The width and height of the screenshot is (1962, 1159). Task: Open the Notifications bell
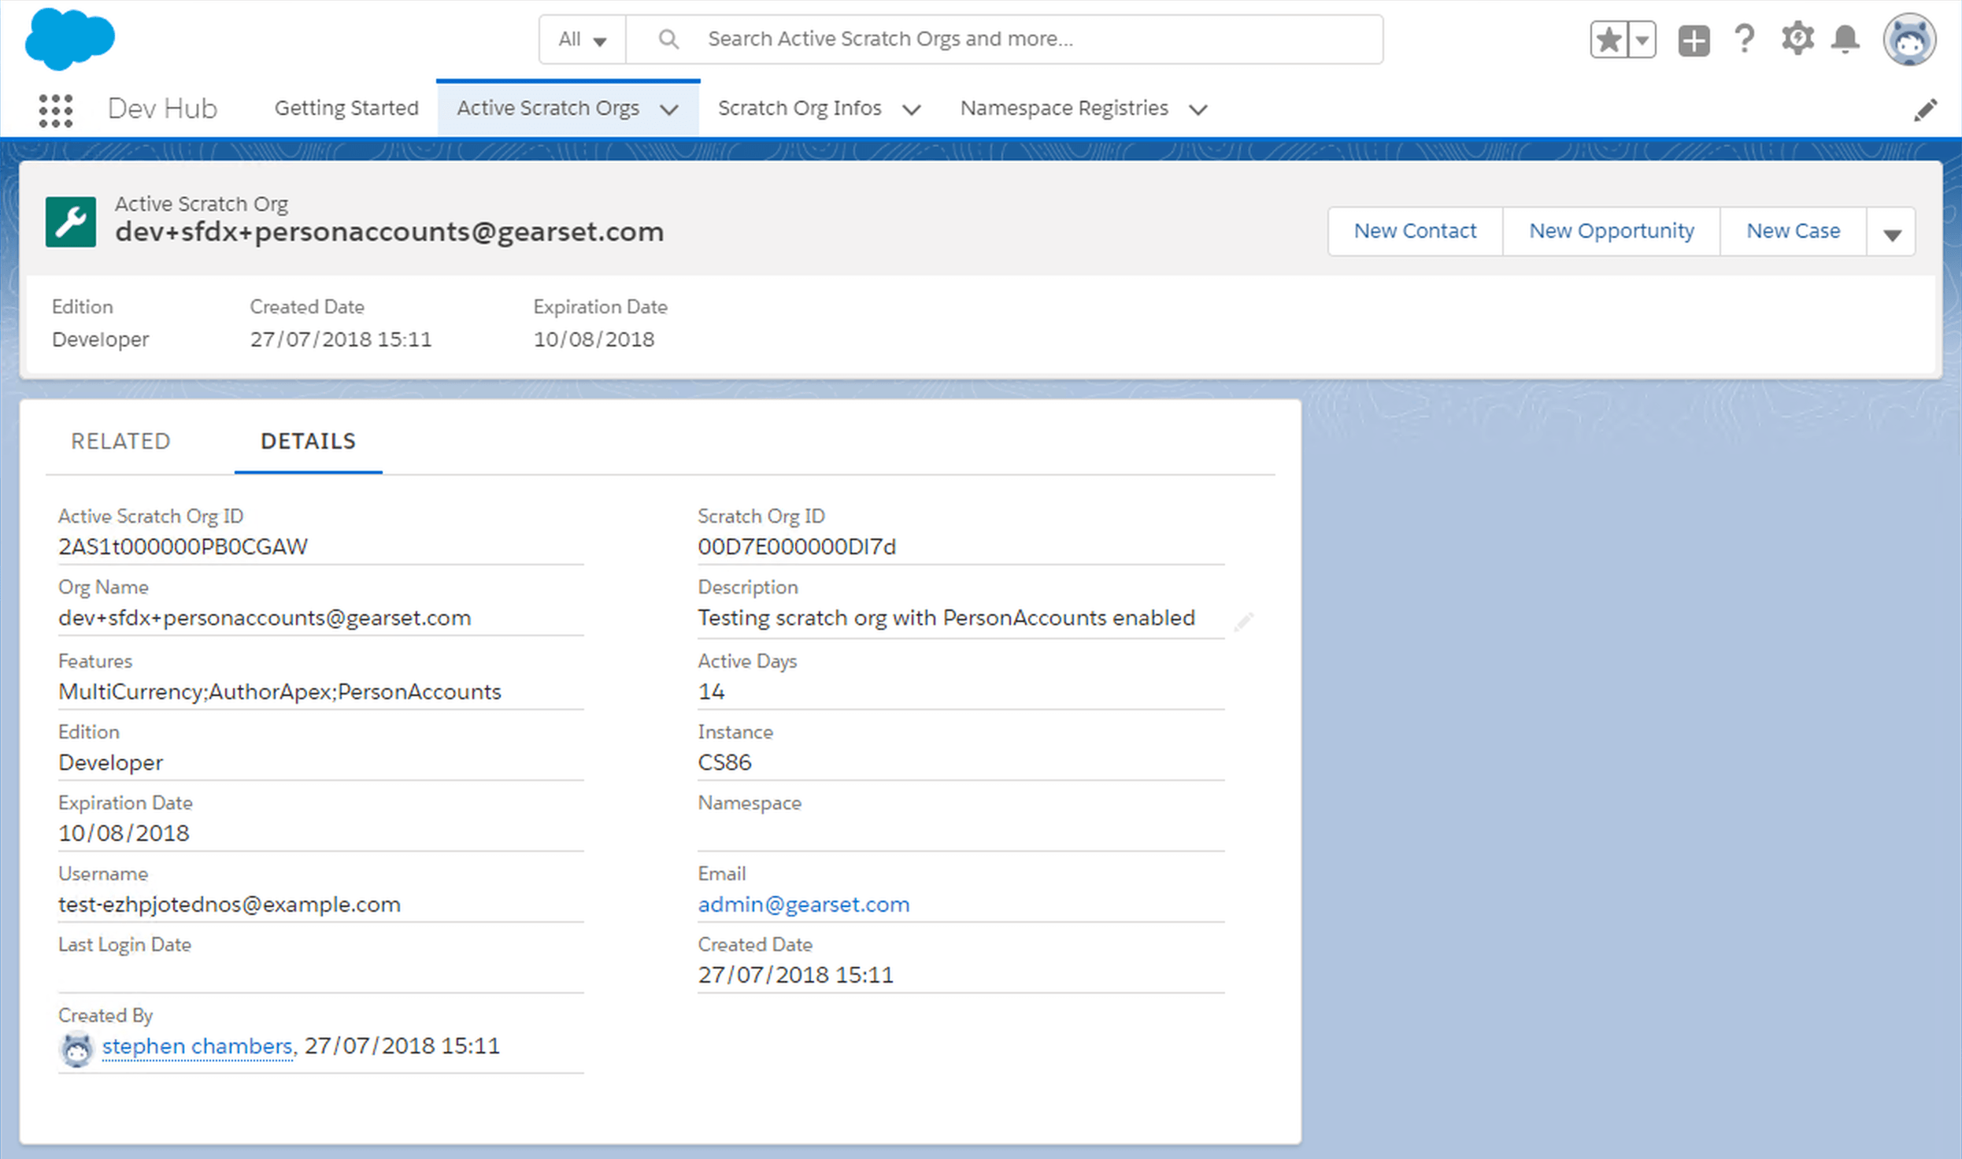click(1845, 39)
